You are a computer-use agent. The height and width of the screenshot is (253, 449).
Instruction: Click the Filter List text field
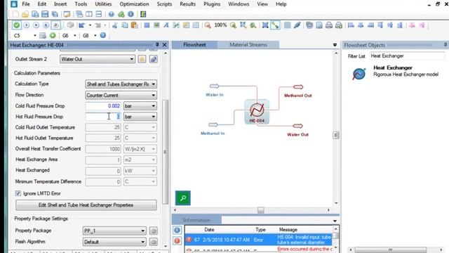407,56
